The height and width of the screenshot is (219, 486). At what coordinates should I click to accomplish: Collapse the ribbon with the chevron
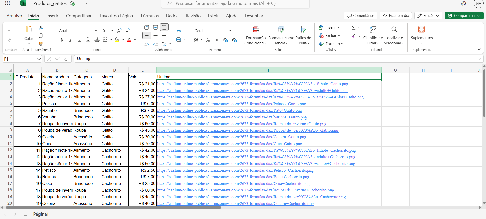click(479, 49)
